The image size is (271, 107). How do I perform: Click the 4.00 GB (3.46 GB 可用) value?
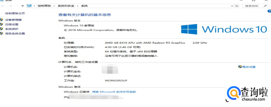[x=123, y=47]
